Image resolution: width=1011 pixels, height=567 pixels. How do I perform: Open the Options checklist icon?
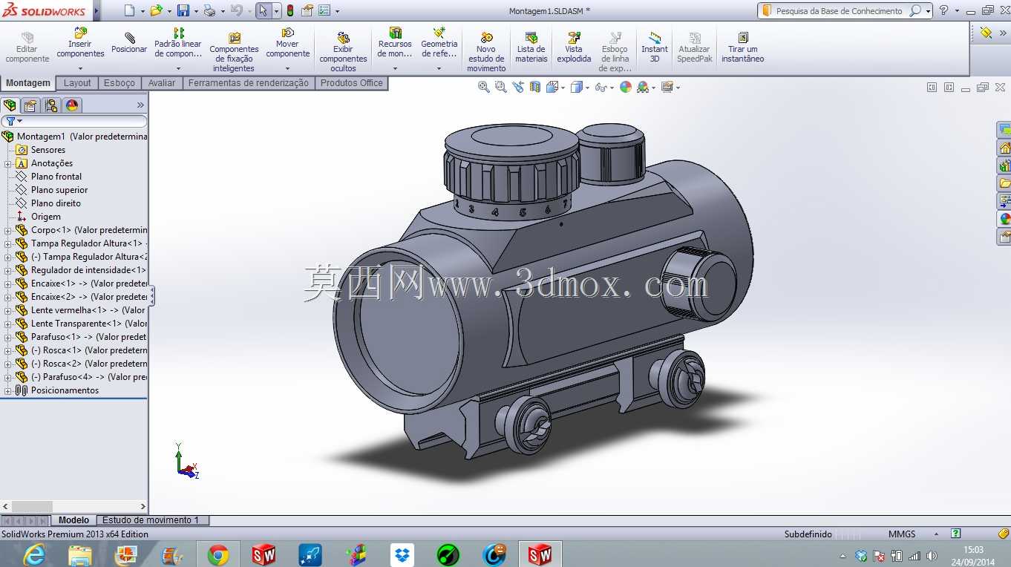click(324, 10)
